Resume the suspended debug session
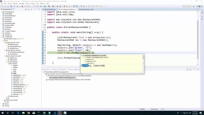The height and width of the screenshot is (115, 204). tap(18, 6)
